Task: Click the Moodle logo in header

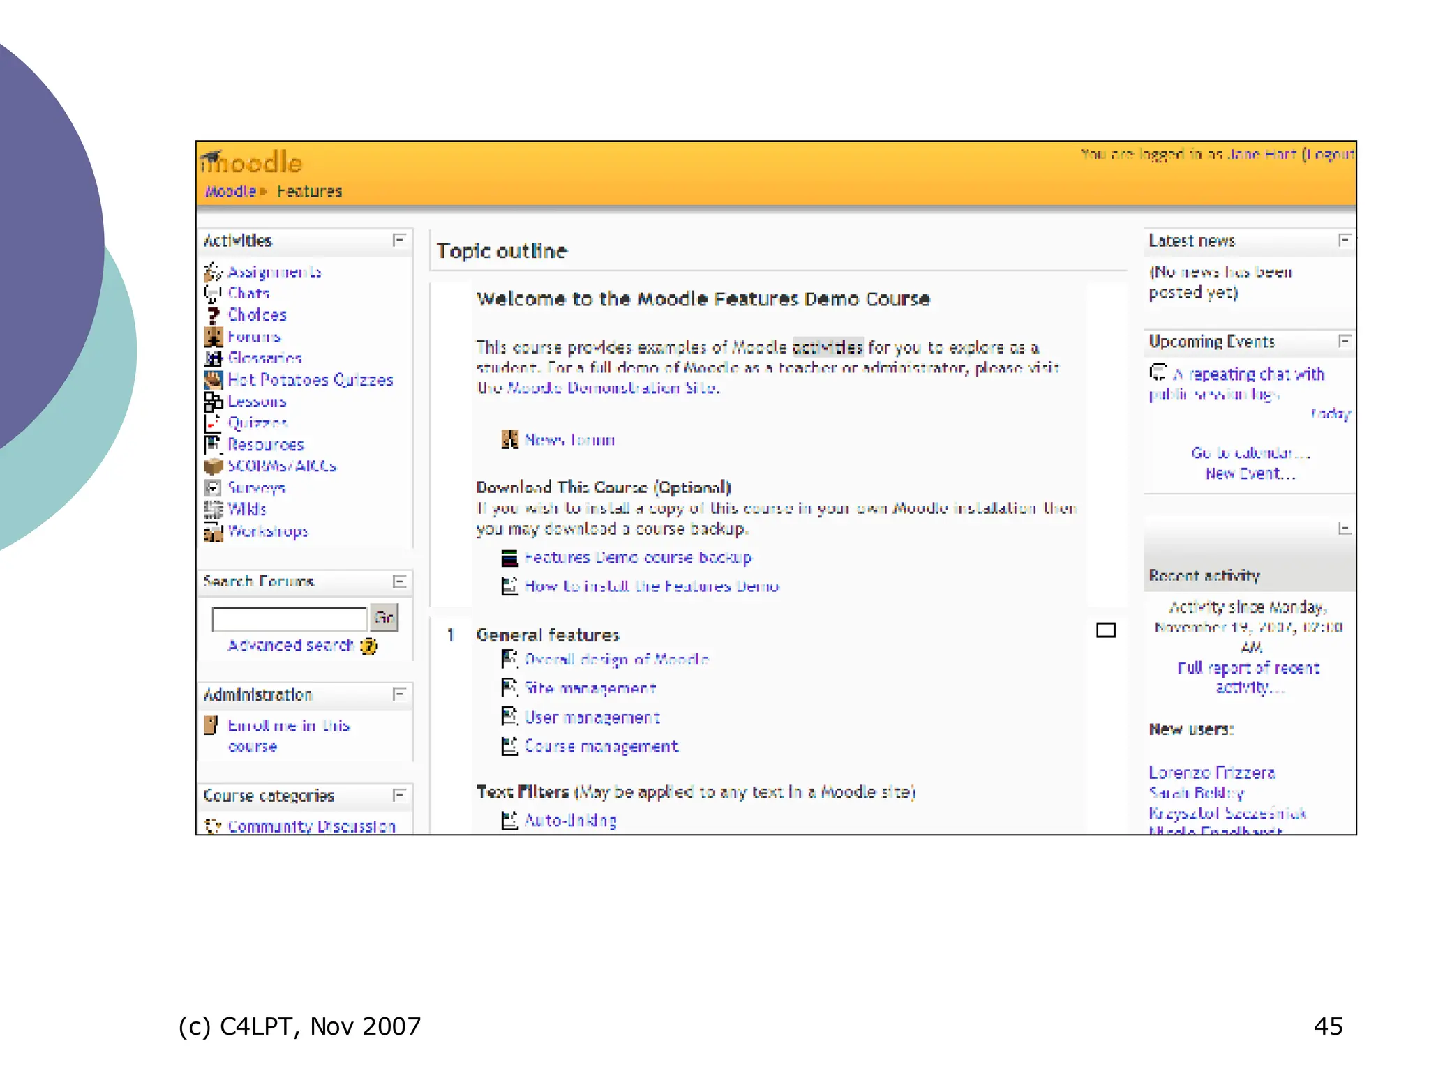Action: pyautogui.click(x=252, y=162)
